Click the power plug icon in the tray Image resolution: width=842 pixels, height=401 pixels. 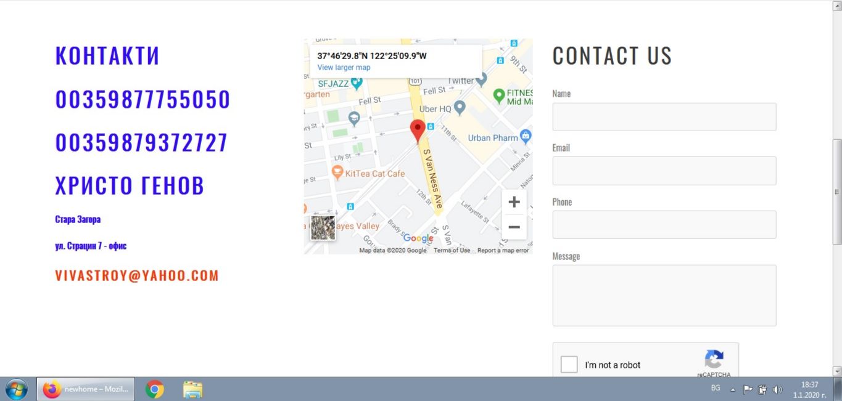pos(762,389)
